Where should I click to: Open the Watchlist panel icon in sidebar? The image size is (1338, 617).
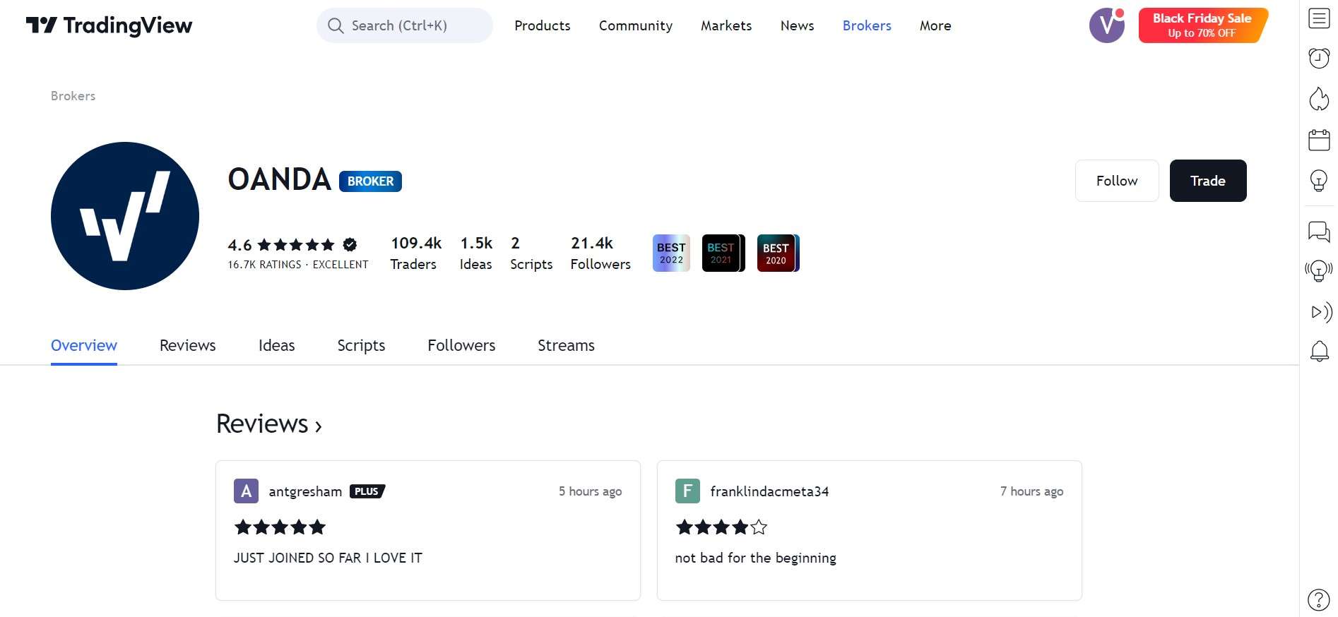click(x=1319, y=18)
